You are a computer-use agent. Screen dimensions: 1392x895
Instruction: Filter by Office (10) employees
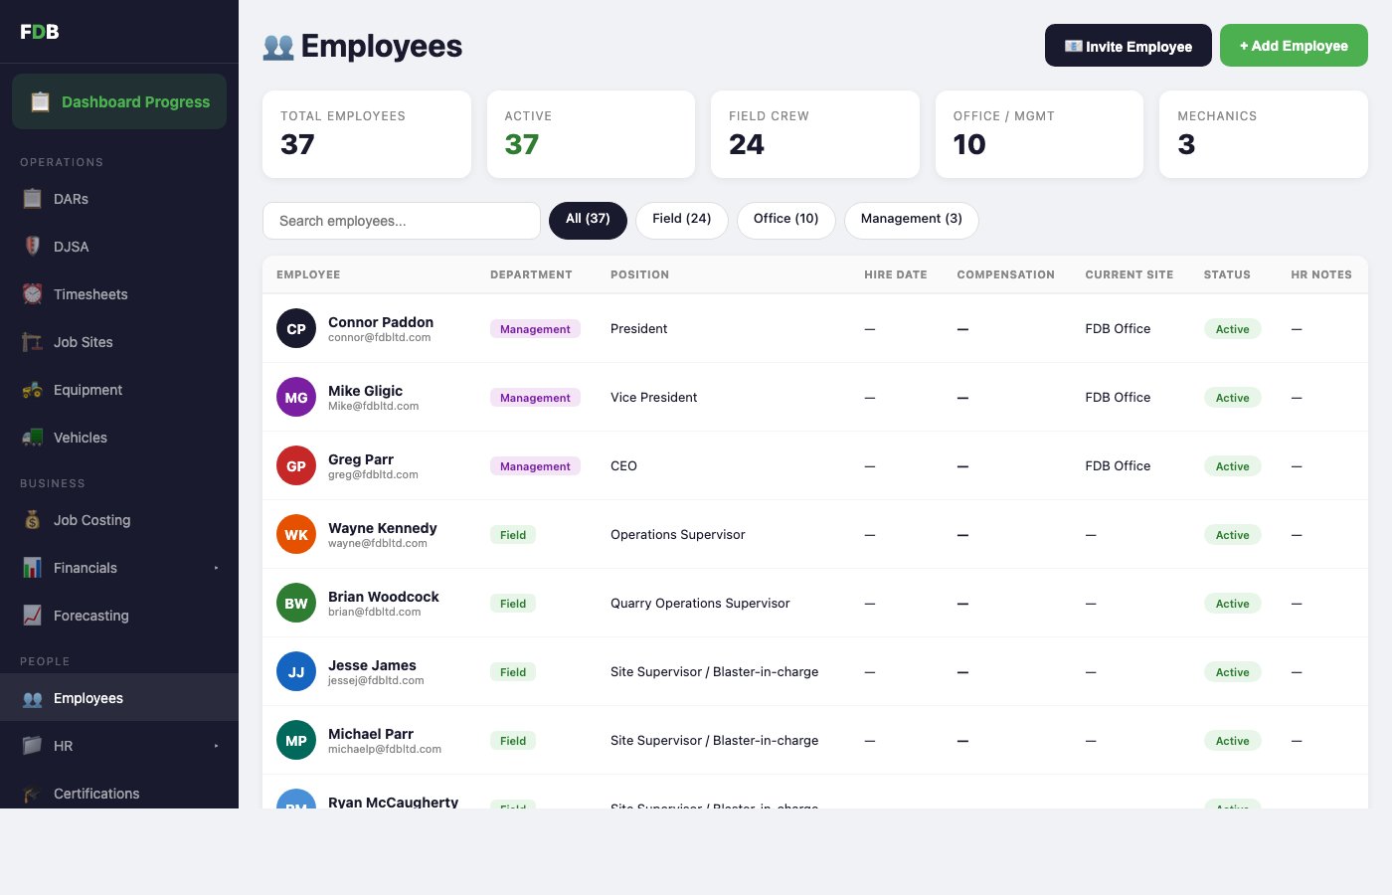(x=785, y=220)
